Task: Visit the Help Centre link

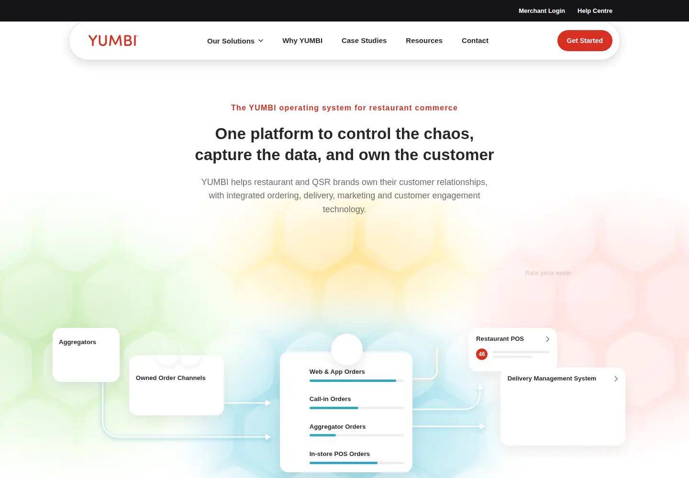Action: pos(595,11)
